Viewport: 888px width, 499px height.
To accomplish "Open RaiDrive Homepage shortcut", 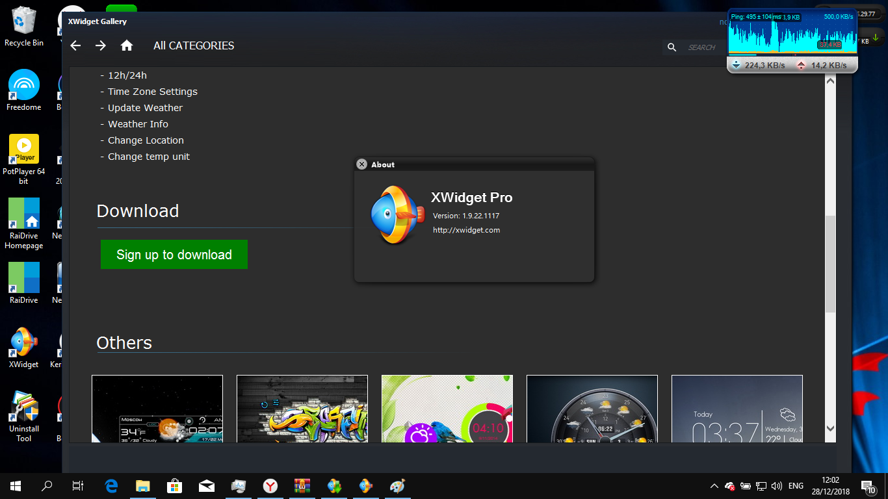I will point(24,224).
